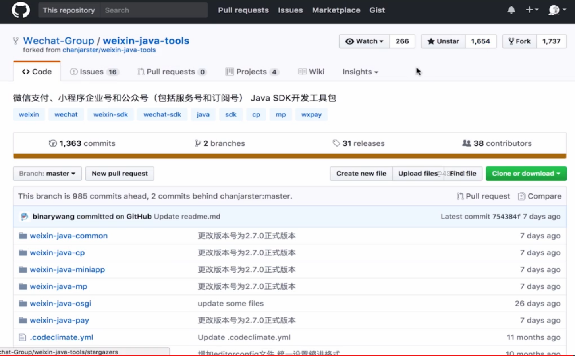This screenshot has width=575, height=356.
Task: Click Upload files button
Action: point(418,174)
